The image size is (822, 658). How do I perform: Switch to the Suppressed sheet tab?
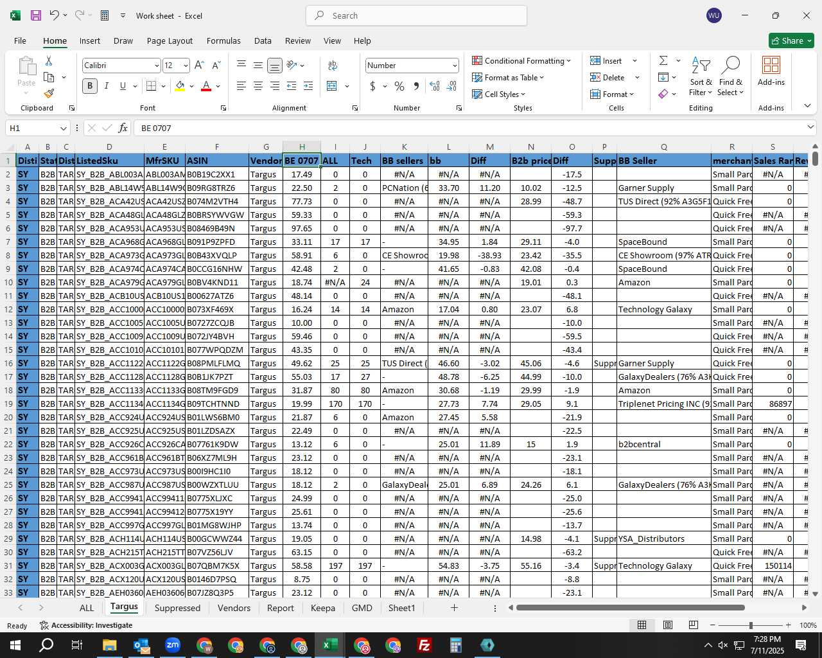177,608
